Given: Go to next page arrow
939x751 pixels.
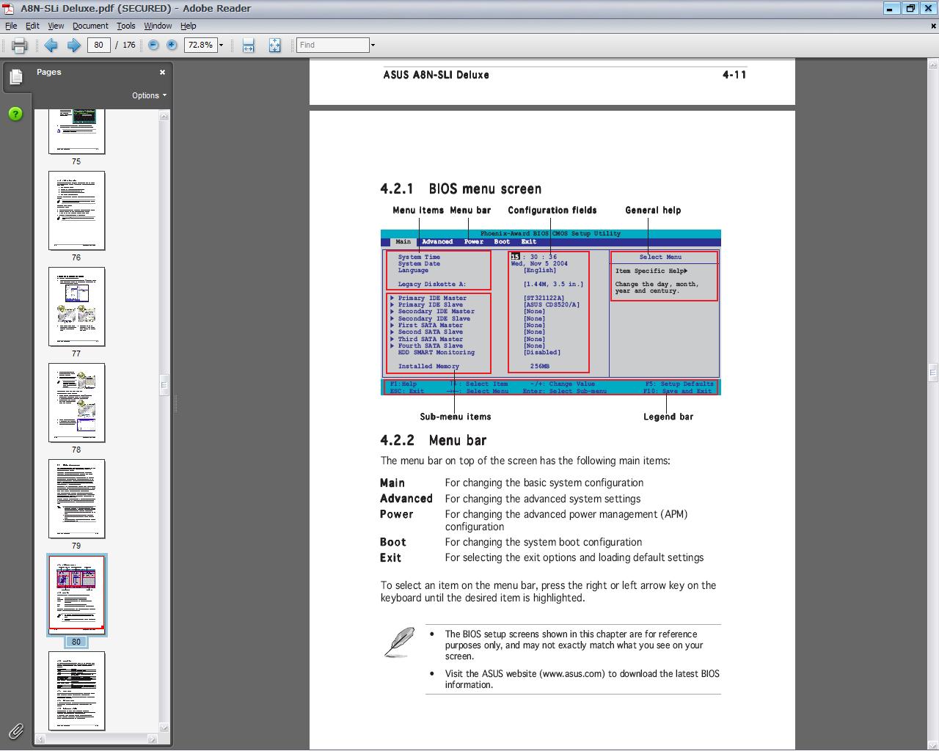Looking at the screenshot, I should [73, 45].
